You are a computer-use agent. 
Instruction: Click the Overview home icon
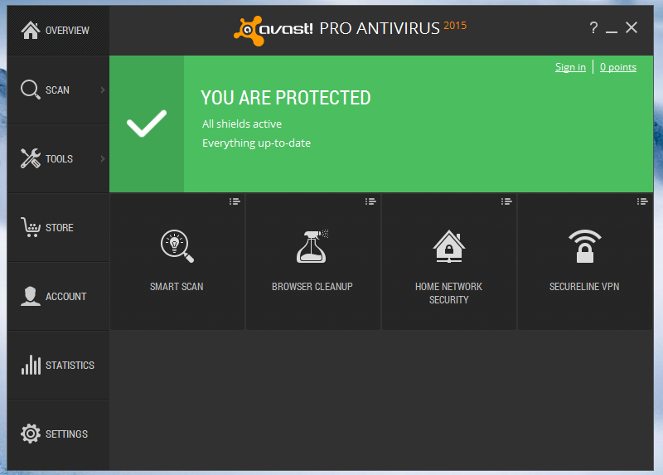pyautogui.click(x=31, y=30)
